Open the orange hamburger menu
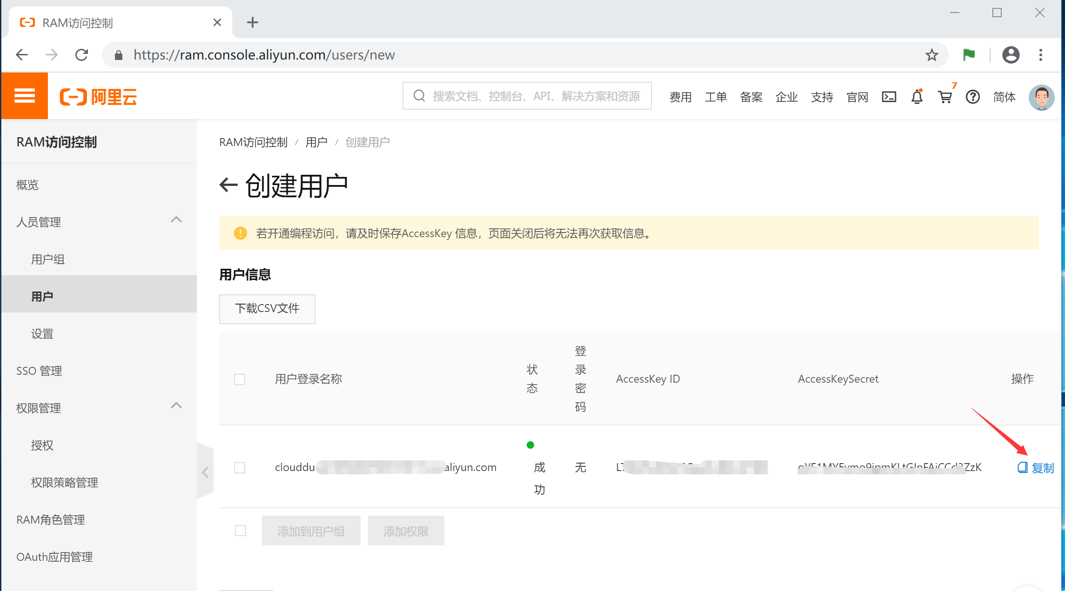Viewport: 1065px width, 591px height. click(25, 96)
